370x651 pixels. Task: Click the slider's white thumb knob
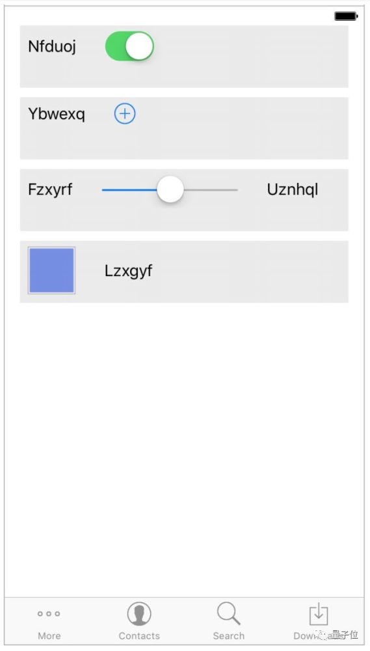click(170, 189)
